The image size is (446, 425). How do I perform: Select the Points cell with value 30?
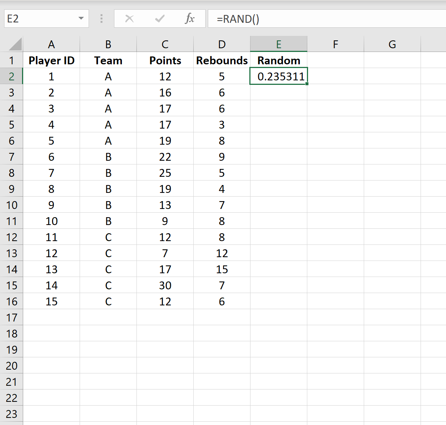tap(165, 286)
